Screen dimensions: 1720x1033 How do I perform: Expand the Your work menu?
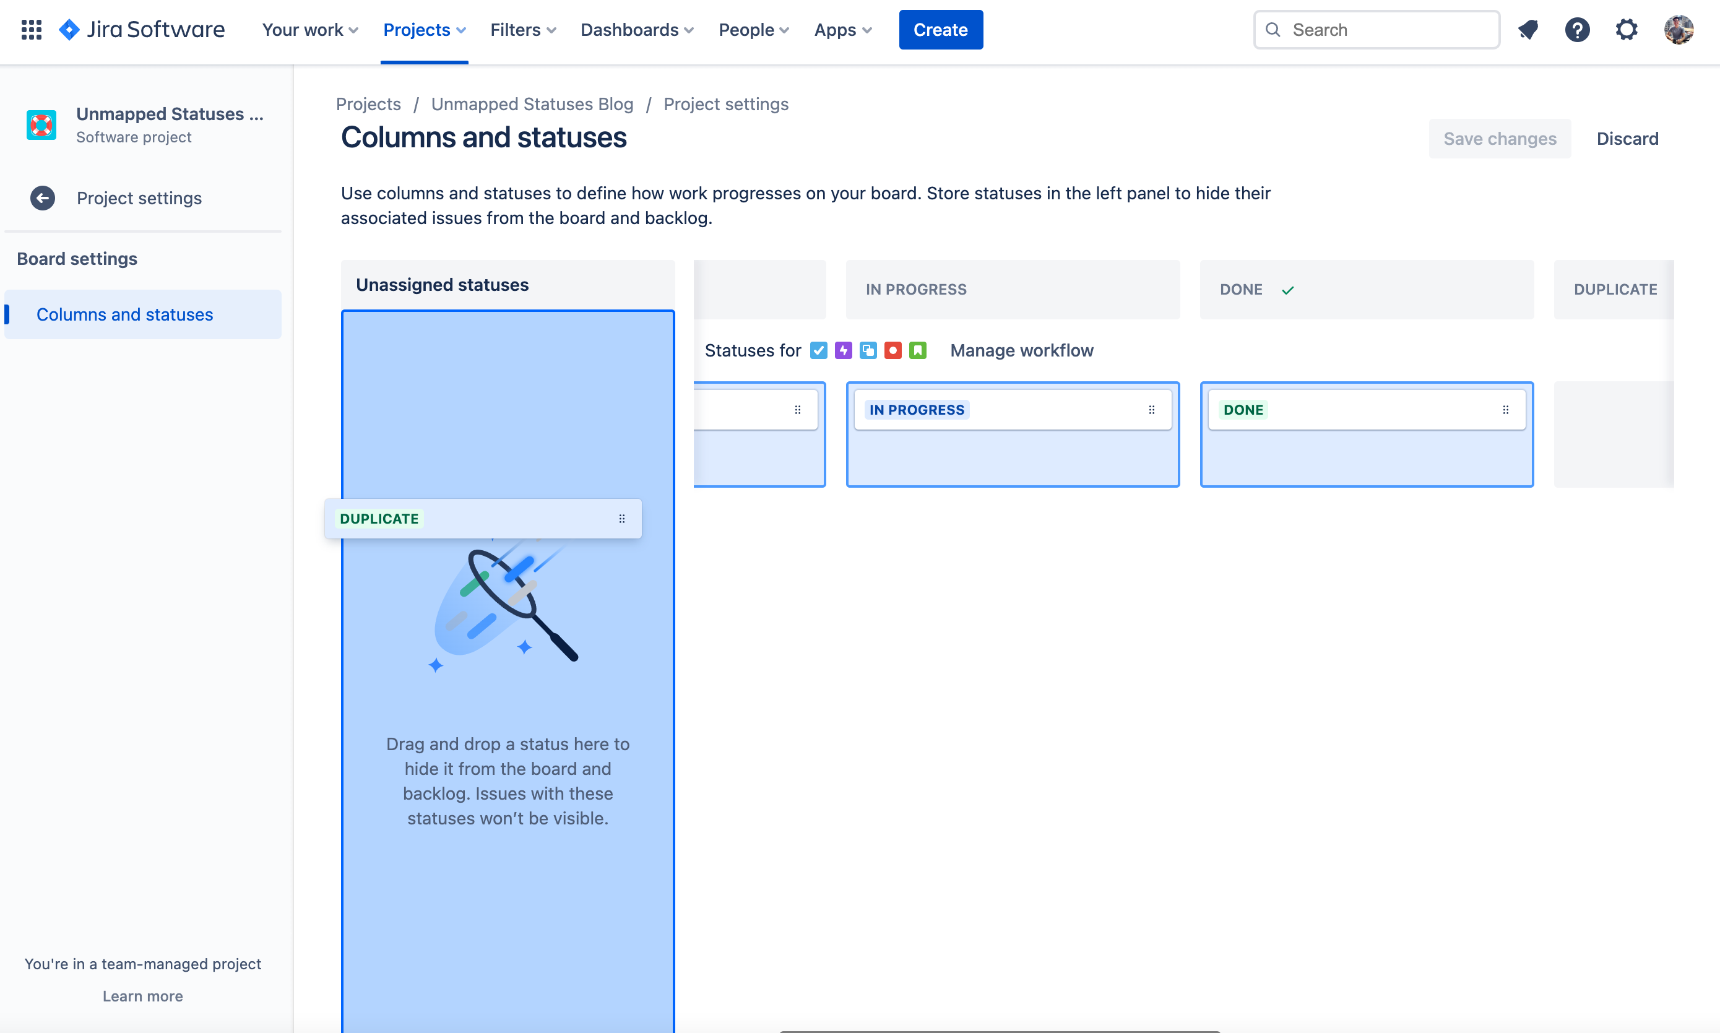pyautogui.click(x=309, y=30)
